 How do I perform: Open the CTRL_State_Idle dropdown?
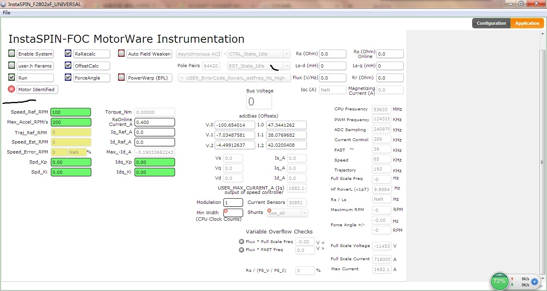click(x=286, y=54)
